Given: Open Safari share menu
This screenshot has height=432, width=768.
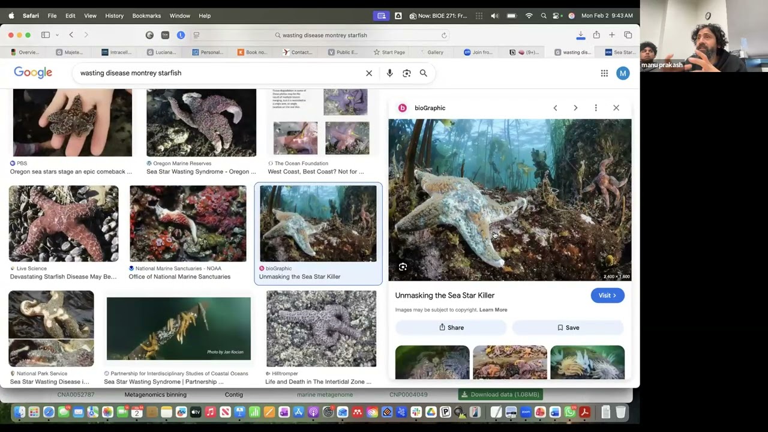Looking at the screenshot, I should [x=596, y=35].
